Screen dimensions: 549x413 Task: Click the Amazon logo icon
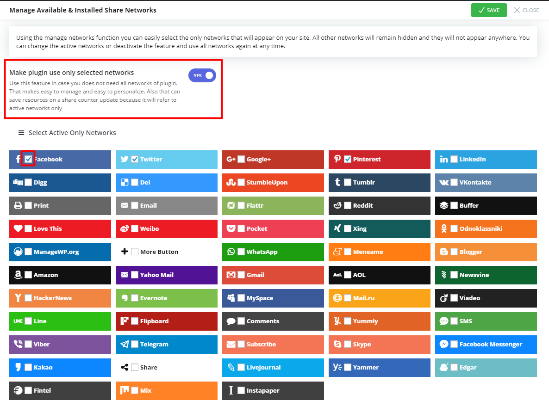click(x=18, y=275)
